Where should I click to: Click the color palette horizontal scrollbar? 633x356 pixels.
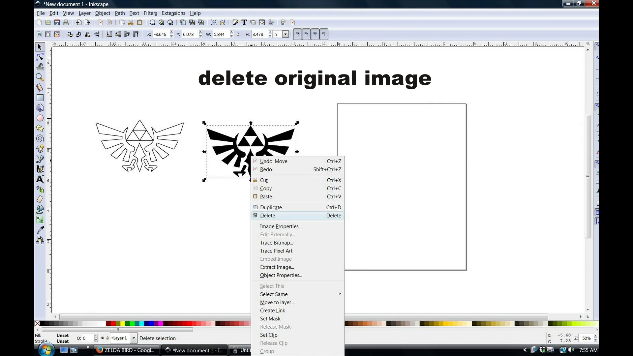tap(117, 329)
